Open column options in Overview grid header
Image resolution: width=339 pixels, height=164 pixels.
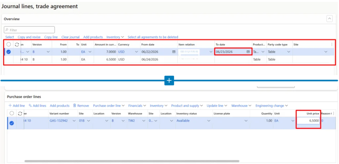pyautogui.click(x=332, y=45)
